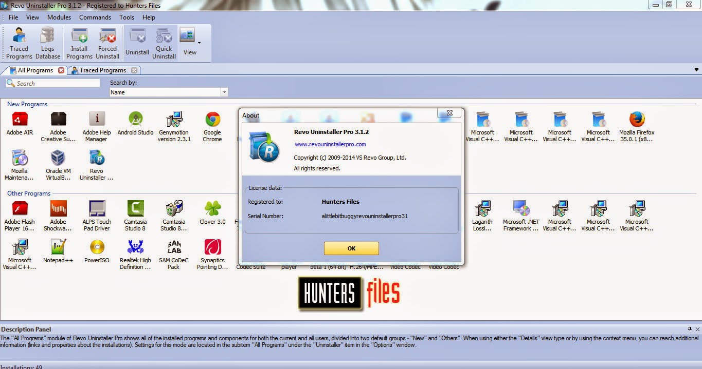Expand the View button dropdown arrow
Screen dimensions: 702x369
(x=200, y=43)
